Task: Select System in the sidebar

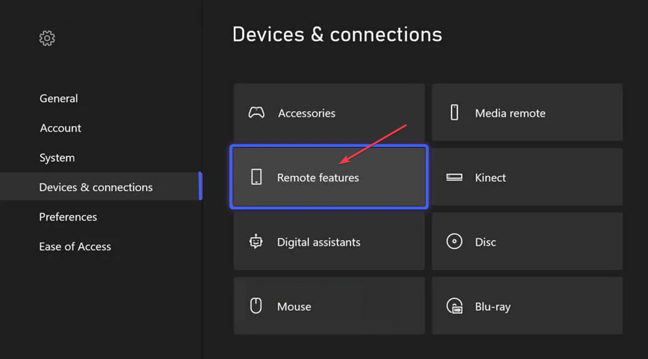Action: (57, 157)
